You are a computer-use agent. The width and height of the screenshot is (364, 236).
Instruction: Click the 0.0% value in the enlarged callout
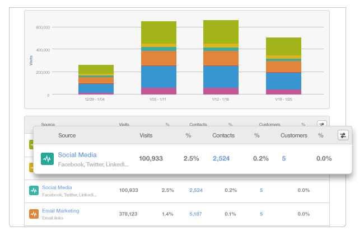324,159
